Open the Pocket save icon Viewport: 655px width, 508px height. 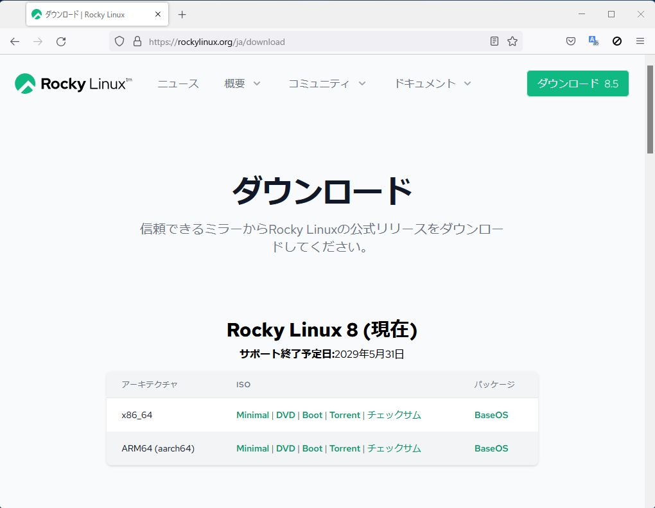(570, 42)
